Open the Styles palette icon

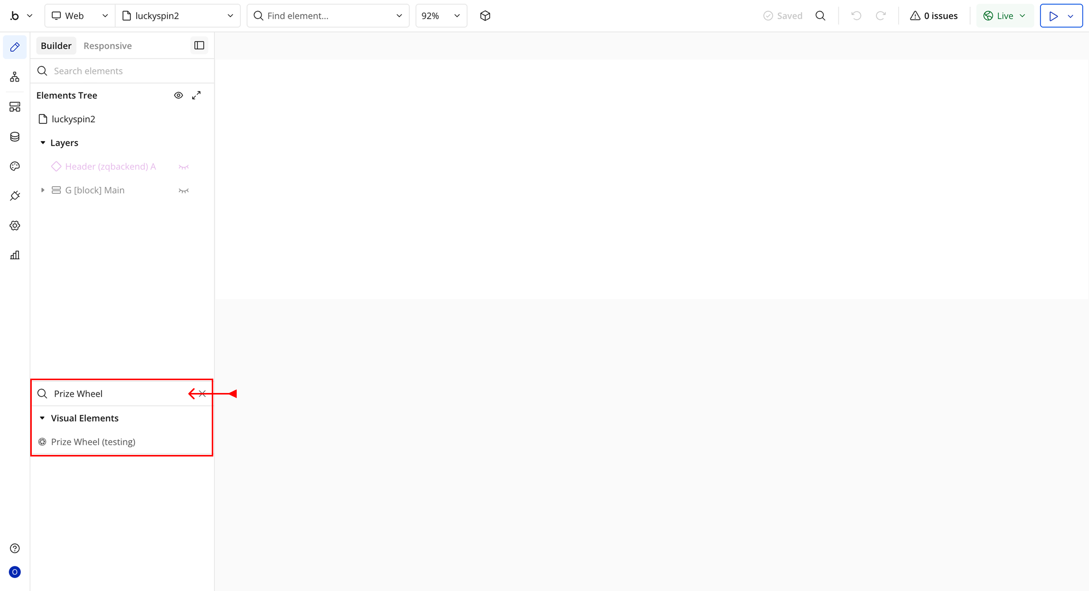(x=15, y=166)
